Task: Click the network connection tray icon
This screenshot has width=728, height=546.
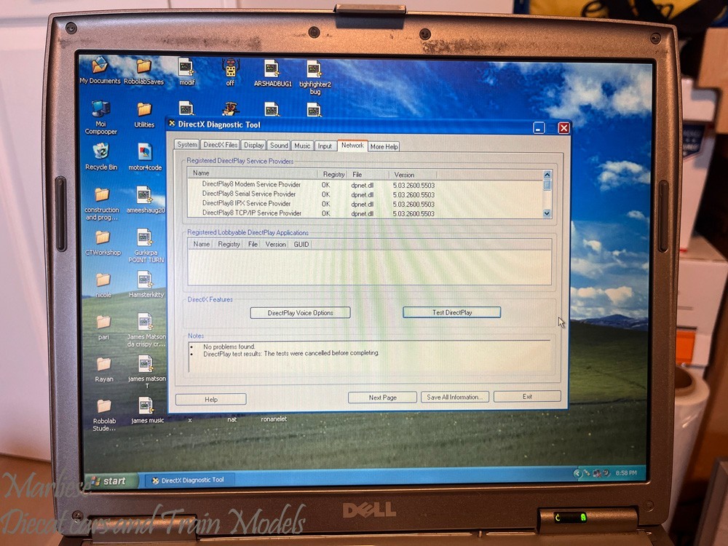Action: 597,473
